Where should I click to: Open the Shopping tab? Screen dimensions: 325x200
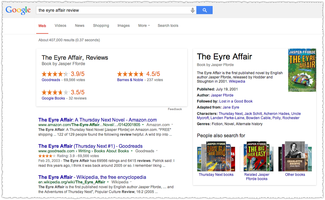coord(101,26)
